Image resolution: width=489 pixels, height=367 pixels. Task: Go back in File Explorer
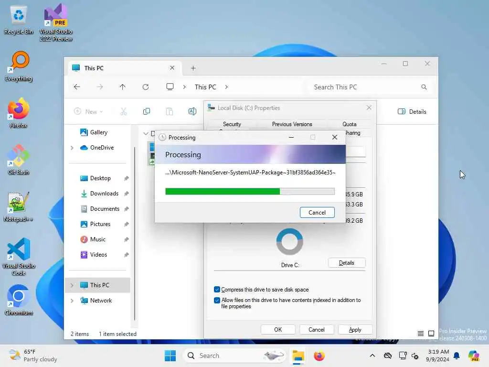click(x=77, y=87)
